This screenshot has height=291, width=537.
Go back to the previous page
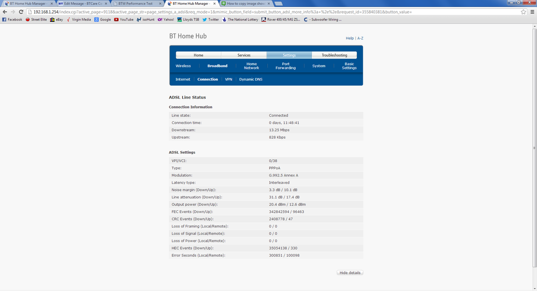(5, 12)
